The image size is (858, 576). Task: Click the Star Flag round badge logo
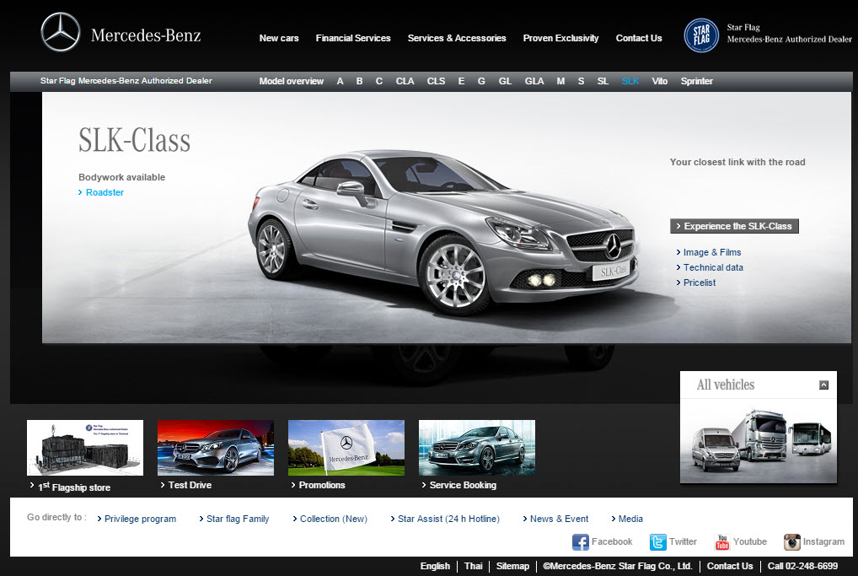coord(701,35)
